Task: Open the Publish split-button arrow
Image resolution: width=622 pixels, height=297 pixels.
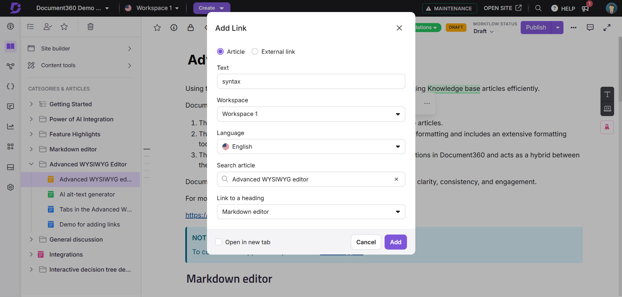Action: pyautogui.click(x=557, y=27)
